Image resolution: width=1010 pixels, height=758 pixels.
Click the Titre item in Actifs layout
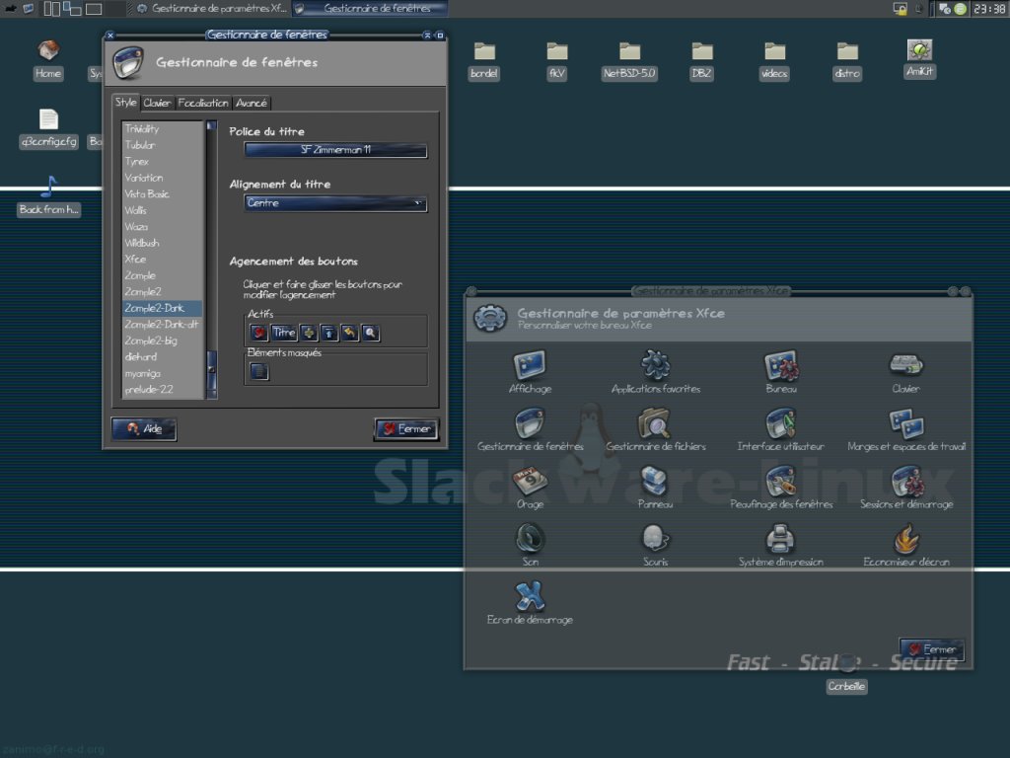coord(283,333)
